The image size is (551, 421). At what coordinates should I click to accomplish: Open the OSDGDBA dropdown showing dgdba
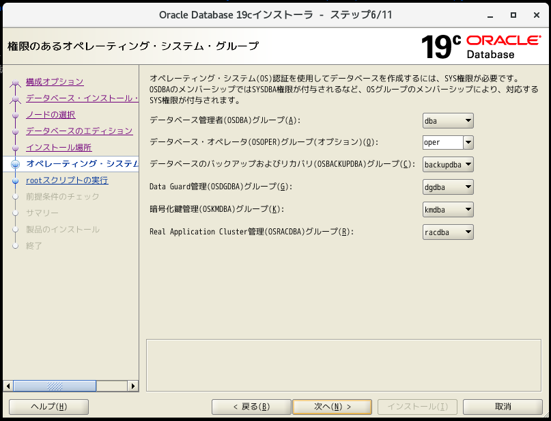[448, 187]
